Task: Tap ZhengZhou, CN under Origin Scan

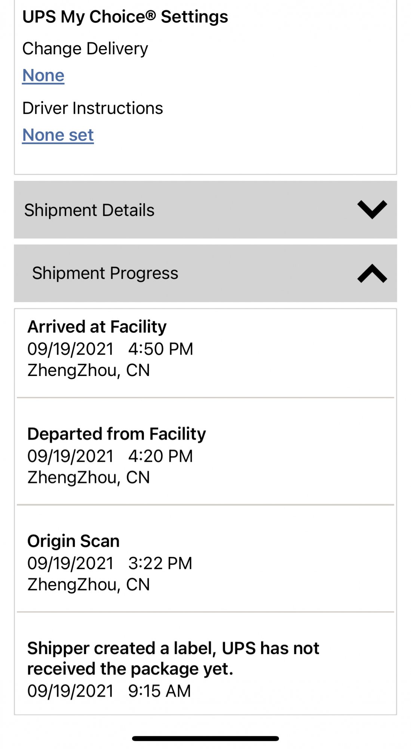Action: 89,585
